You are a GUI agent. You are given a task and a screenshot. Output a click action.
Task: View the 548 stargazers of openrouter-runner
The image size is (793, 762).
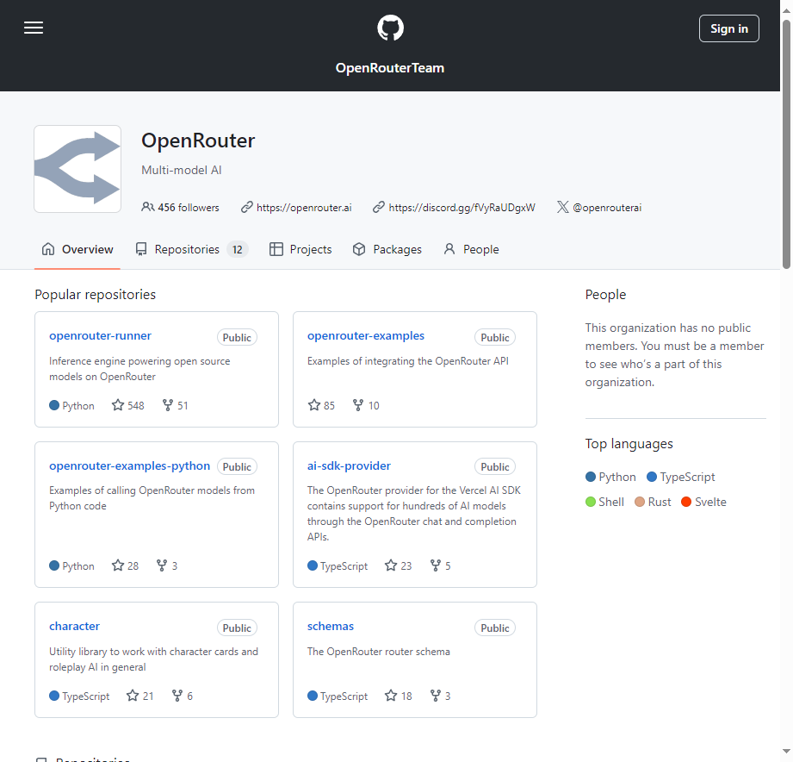128,405
